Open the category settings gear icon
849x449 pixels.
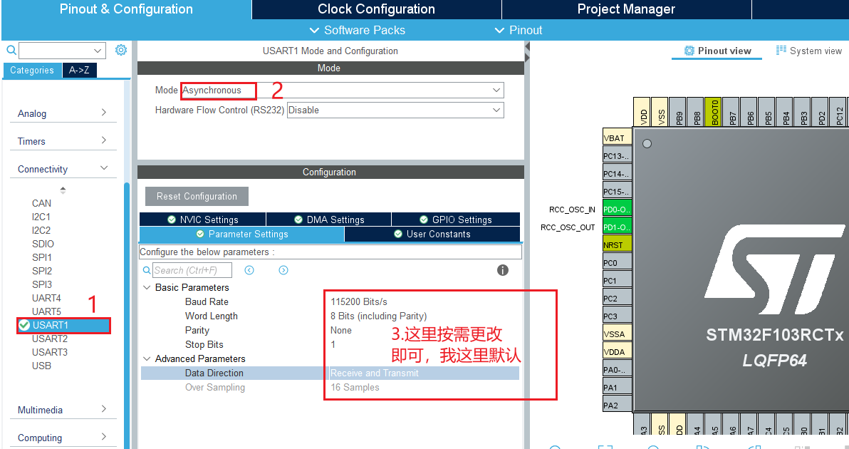click(x=121, y=51)
